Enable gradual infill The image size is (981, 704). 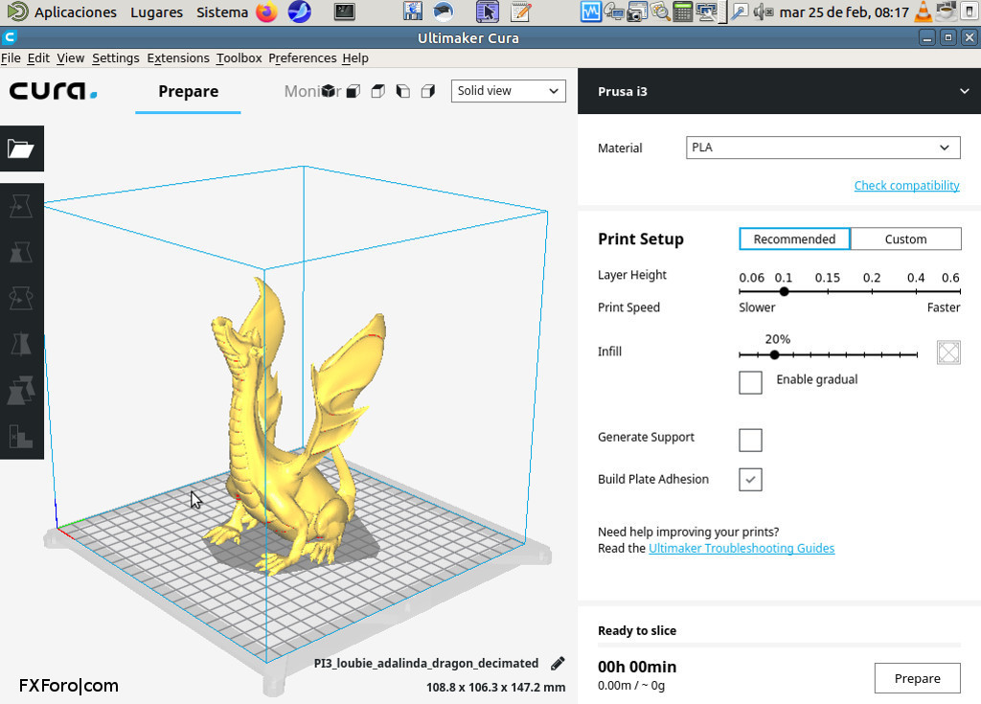point(750,381)
